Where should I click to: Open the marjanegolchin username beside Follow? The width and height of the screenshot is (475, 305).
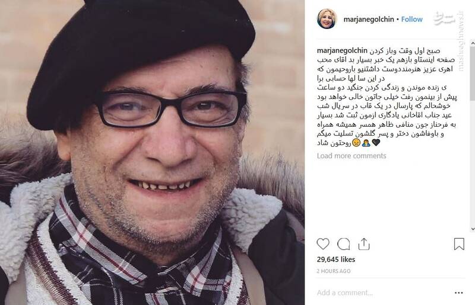[x=369, y=20]
